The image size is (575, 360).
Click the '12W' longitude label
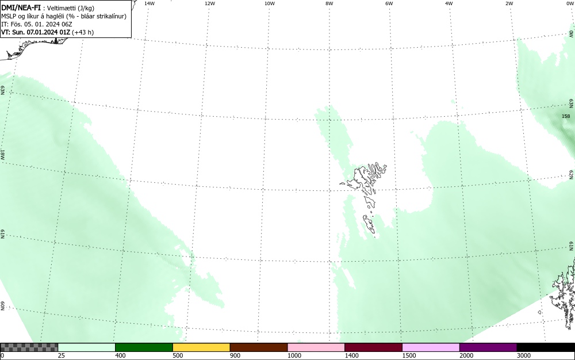(210, 3)
